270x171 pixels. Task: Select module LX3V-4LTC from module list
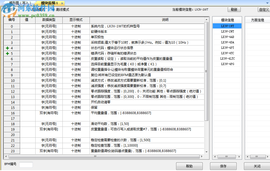click(228, 58)
